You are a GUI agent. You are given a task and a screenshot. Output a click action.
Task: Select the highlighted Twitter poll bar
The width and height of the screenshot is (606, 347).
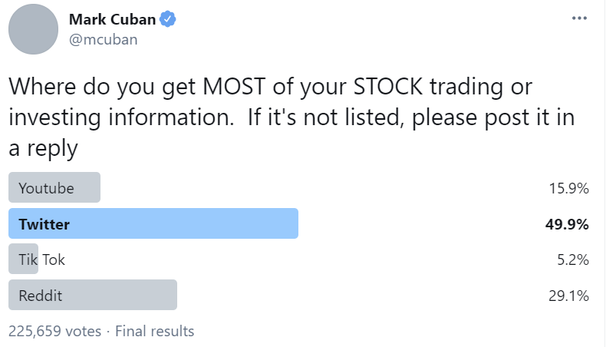click(153, 223)
